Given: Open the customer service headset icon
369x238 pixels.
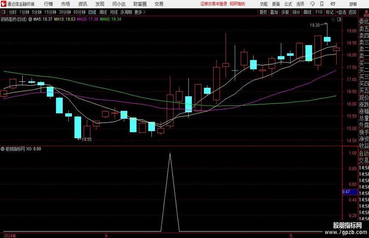Looking at the screenshot, I should pos(312,4).
